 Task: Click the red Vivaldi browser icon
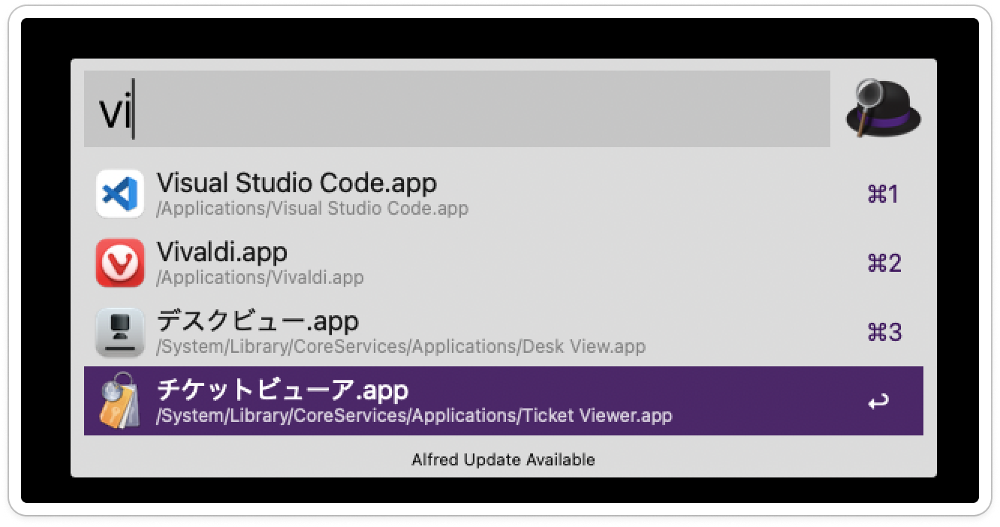coord(120,263)
